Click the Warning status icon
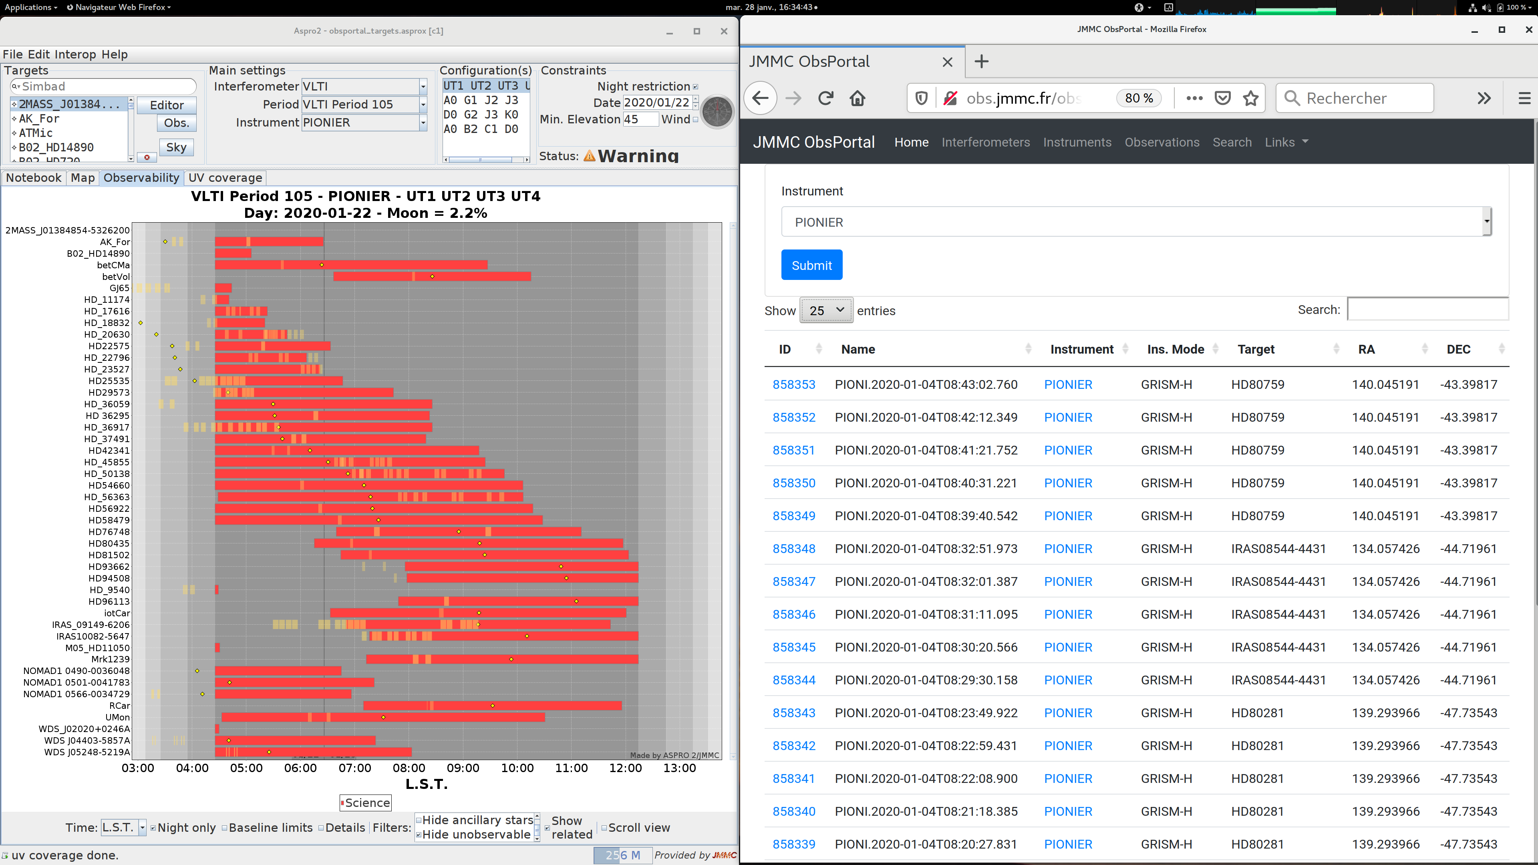 [x=589, y=156]
